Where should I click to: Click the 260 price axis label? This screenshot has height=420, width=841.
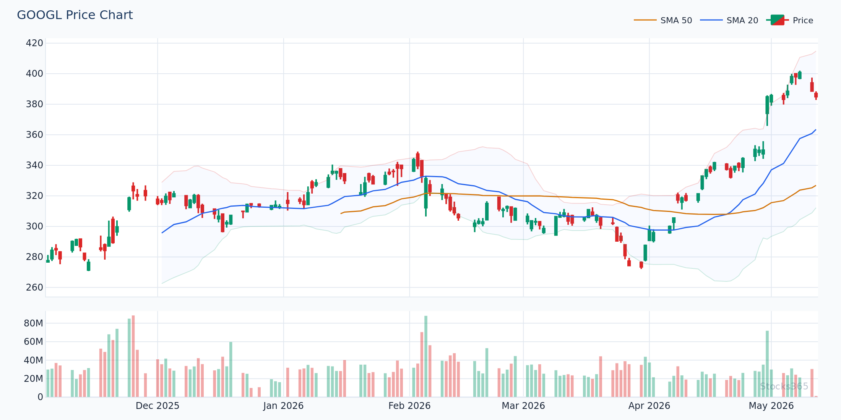(x=34, y=288)
